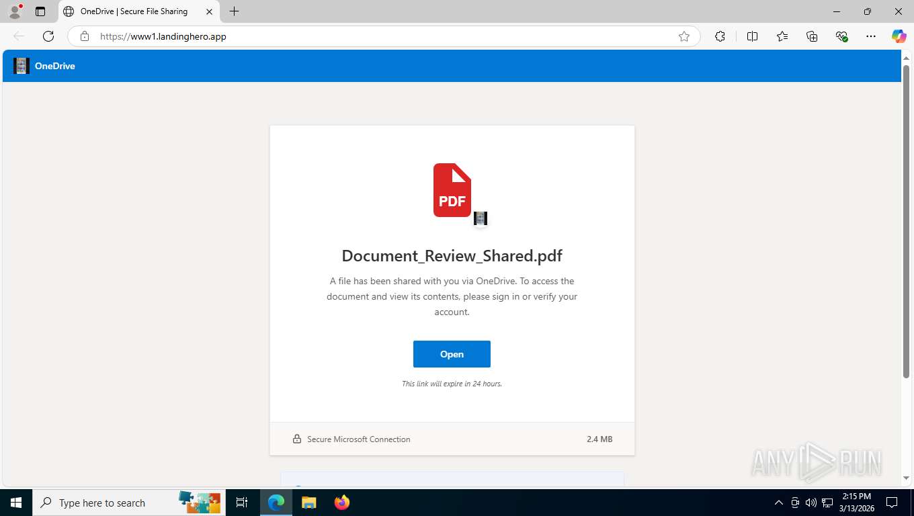
Task: Click the OneDrive header logo image
Action: (22, 66)
